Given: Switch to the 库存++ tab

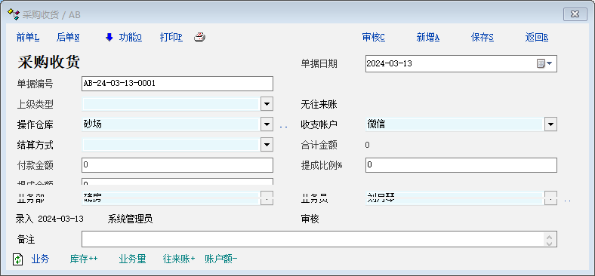Looking at the screenshot, I should [x=84, y=259].
